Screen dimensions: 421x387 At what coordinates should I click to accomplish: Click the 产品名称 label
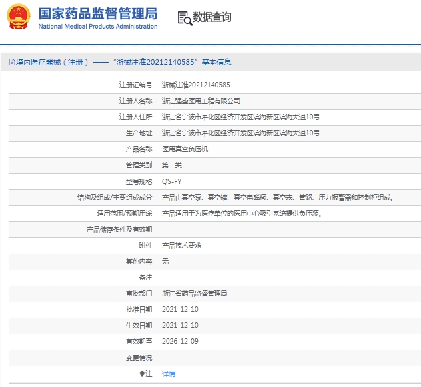(x=139, y=149)
